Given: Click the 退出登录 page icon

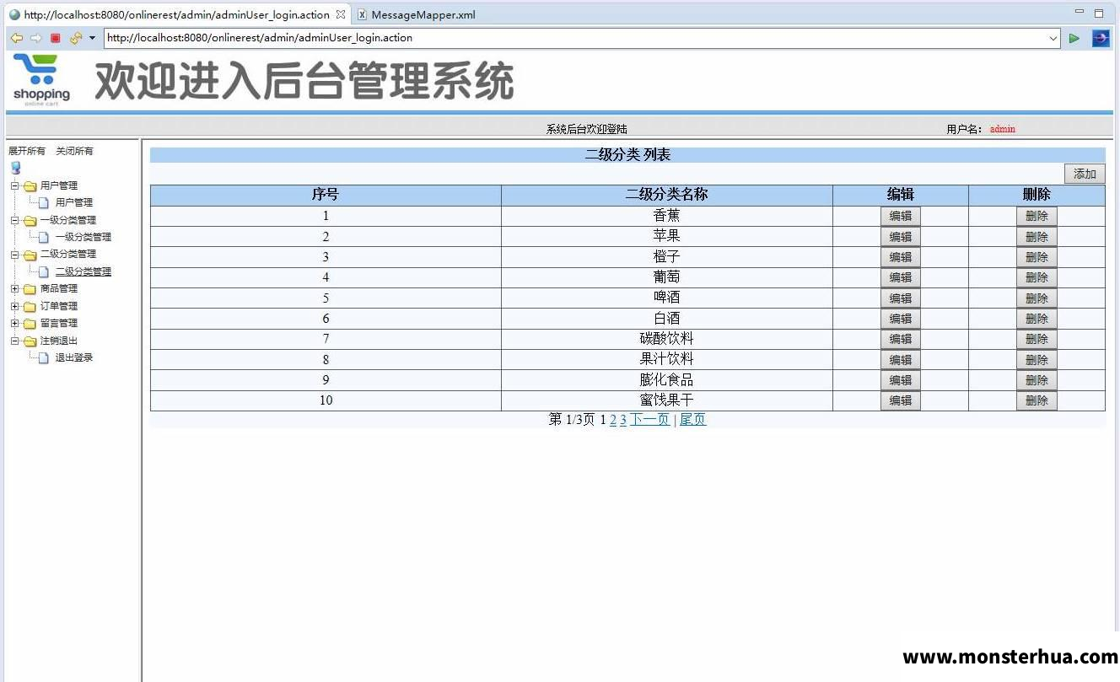Looking at the screenshot, I should click(x=44, y=357).
